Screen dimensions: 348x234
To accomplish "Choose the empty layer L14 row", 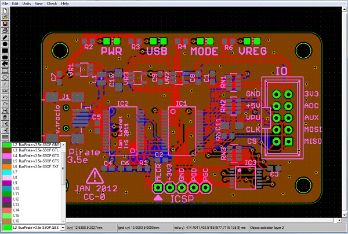I will pos(31,210).
